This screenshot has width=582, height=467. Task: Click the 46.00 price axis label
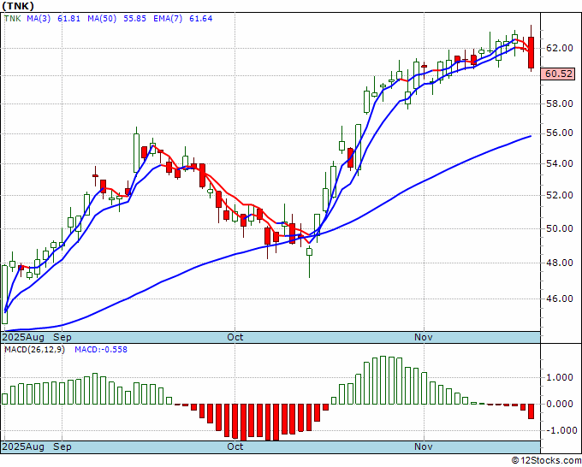(x=560, y=299)
